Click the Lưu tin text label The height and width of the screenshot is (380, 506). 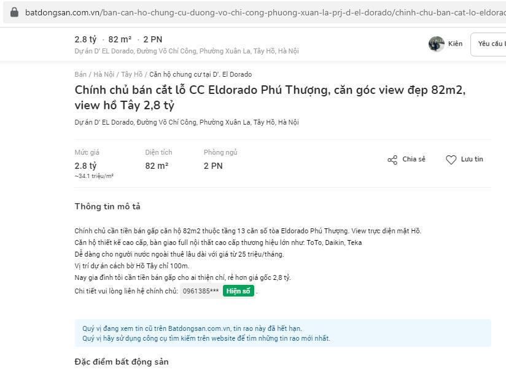pos(472,159)
